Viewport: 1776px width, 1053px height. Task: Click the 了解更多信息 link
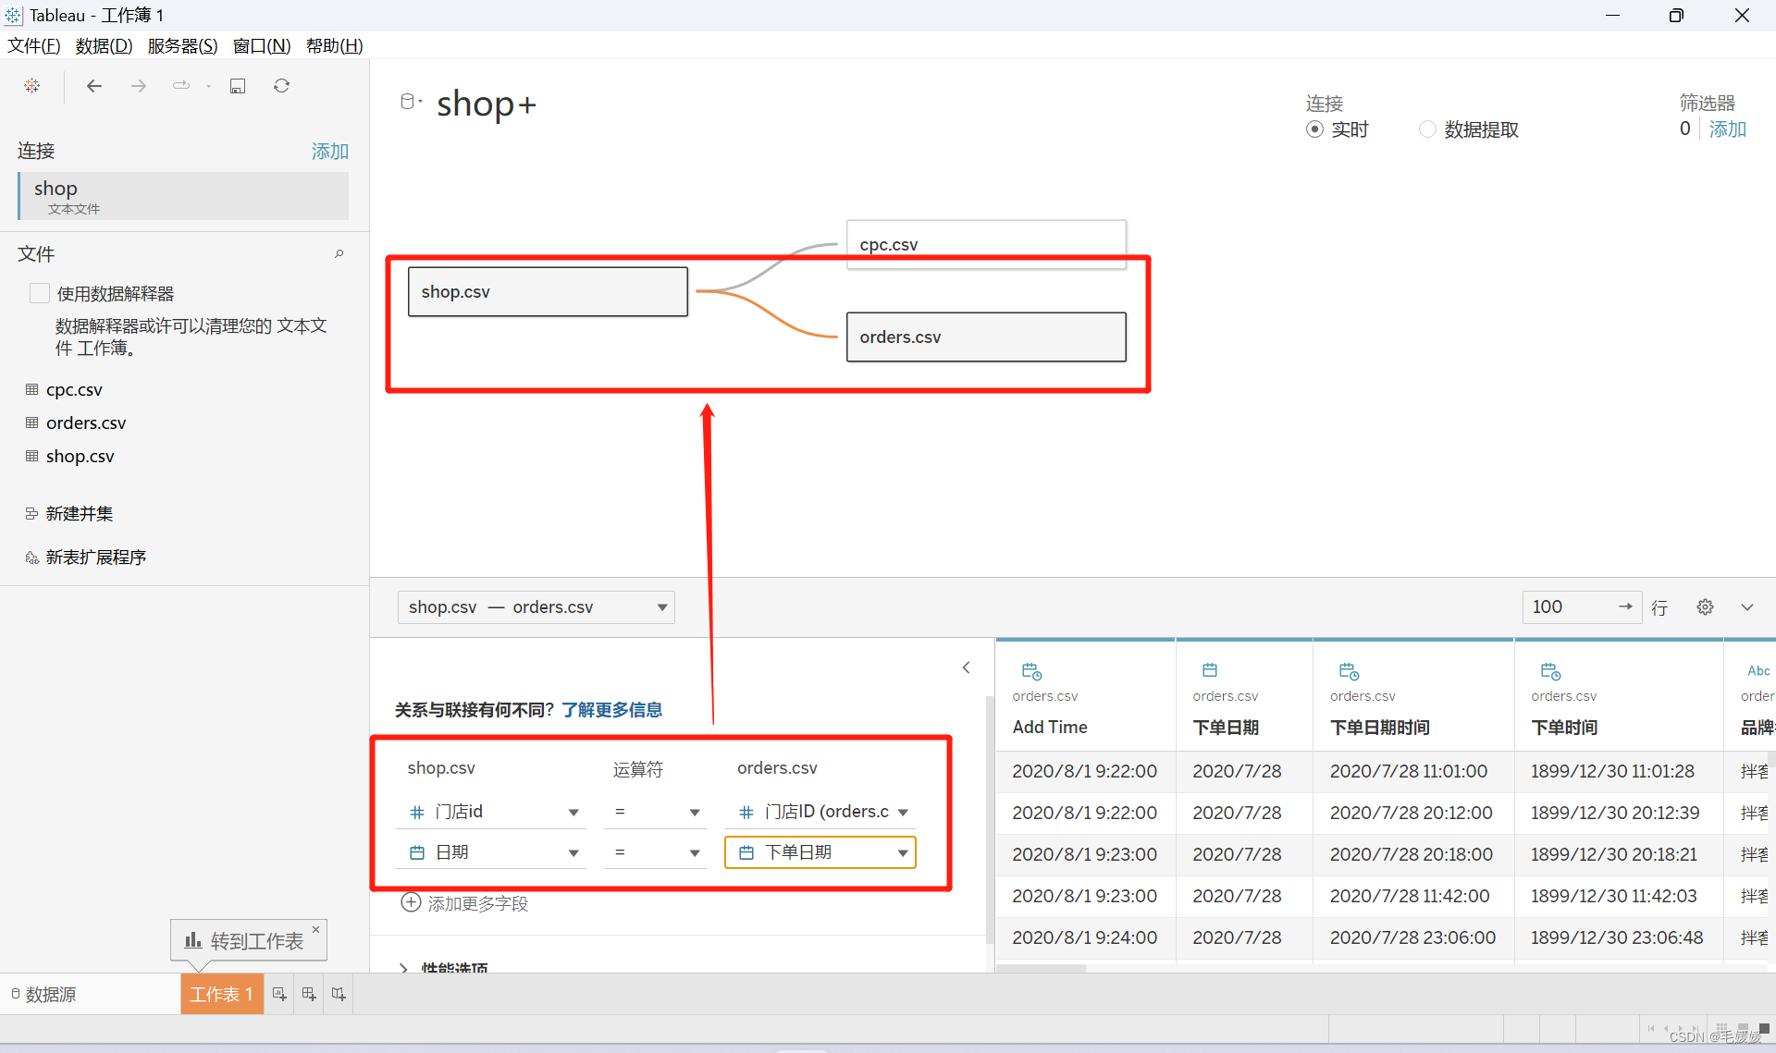click(611, 710)
